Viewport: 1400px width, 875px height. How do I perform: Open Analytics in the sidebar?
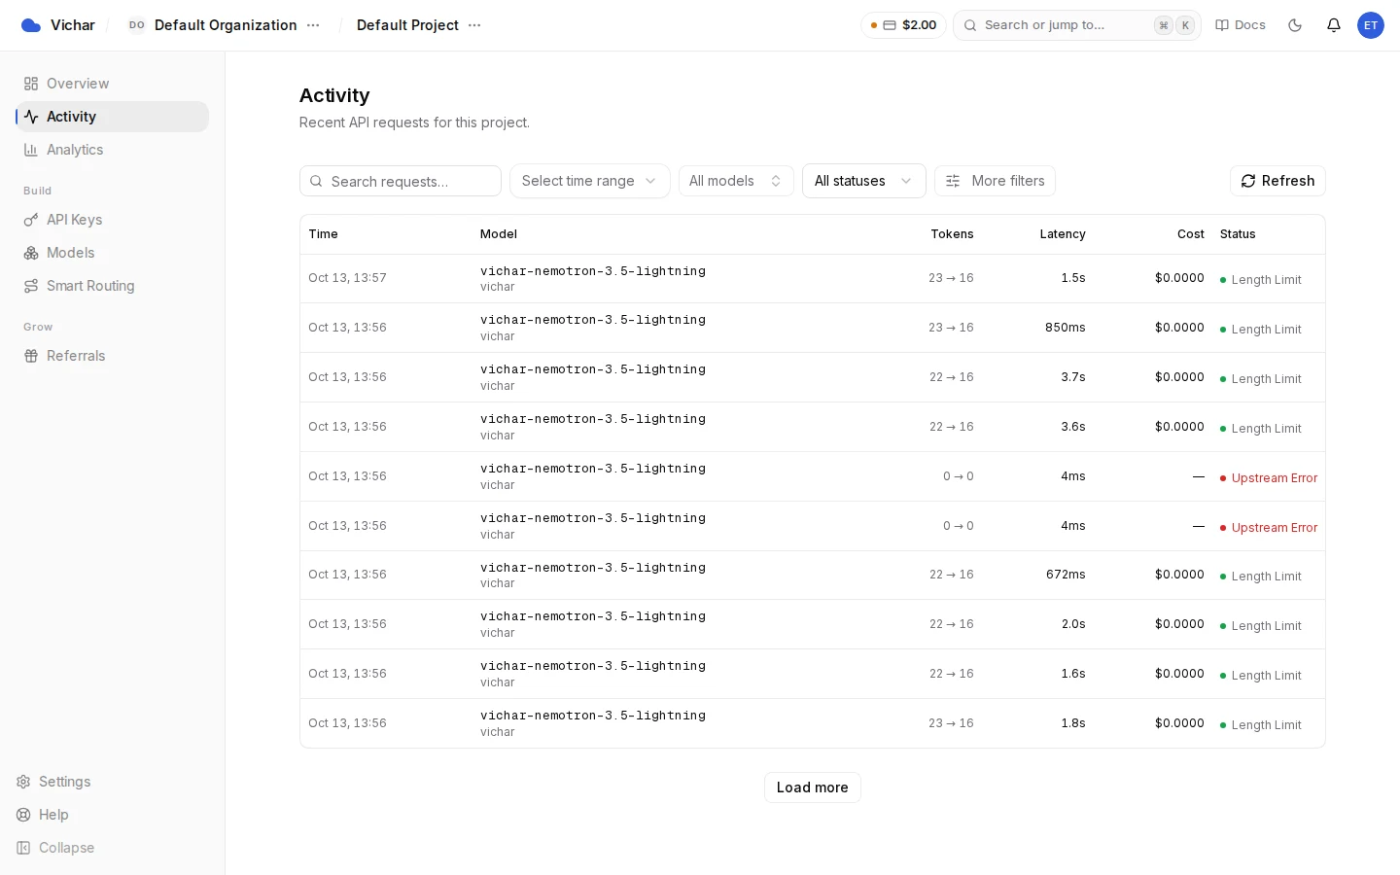pyautogui.click(x=112, y=150)
